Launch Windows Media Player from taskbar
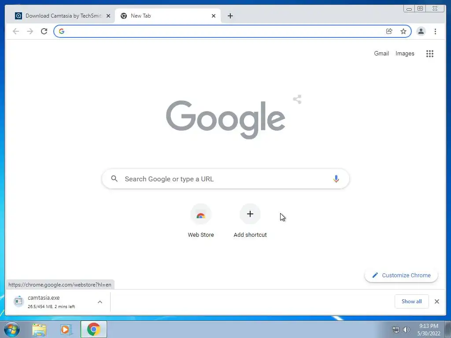Viewport: 451px width, 338px height. tap(66, 329)
